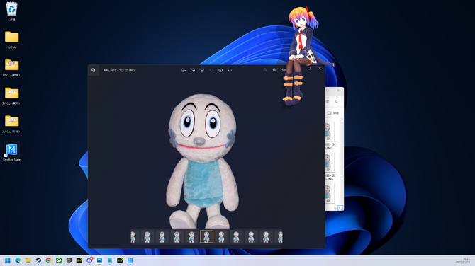The image size is (475, 266).
Task: Open the Recycle Bin desktop icon
Action: (11, 11)
